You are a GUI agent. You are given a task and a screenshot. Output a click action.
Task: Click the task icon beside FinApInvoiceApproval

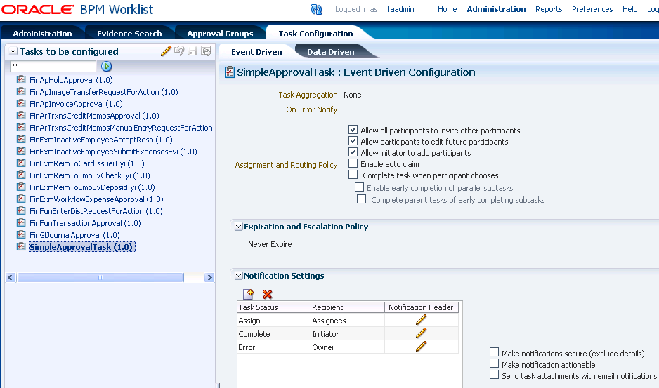tap(21, 103)
